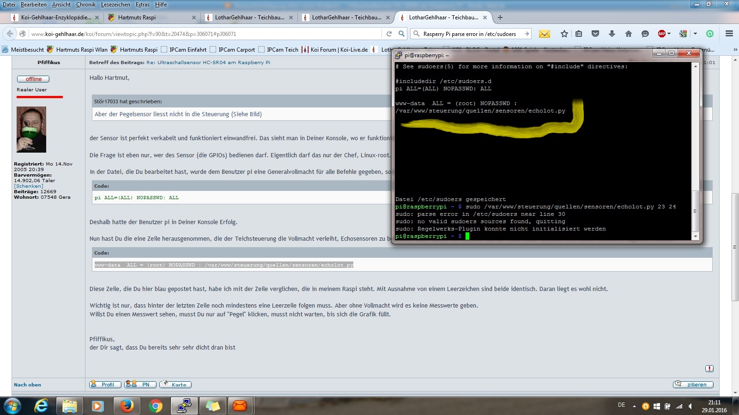Click the Schenken link under user info
Screen dimensions: 739x415
pyautogui.click(x=29, y=186)
